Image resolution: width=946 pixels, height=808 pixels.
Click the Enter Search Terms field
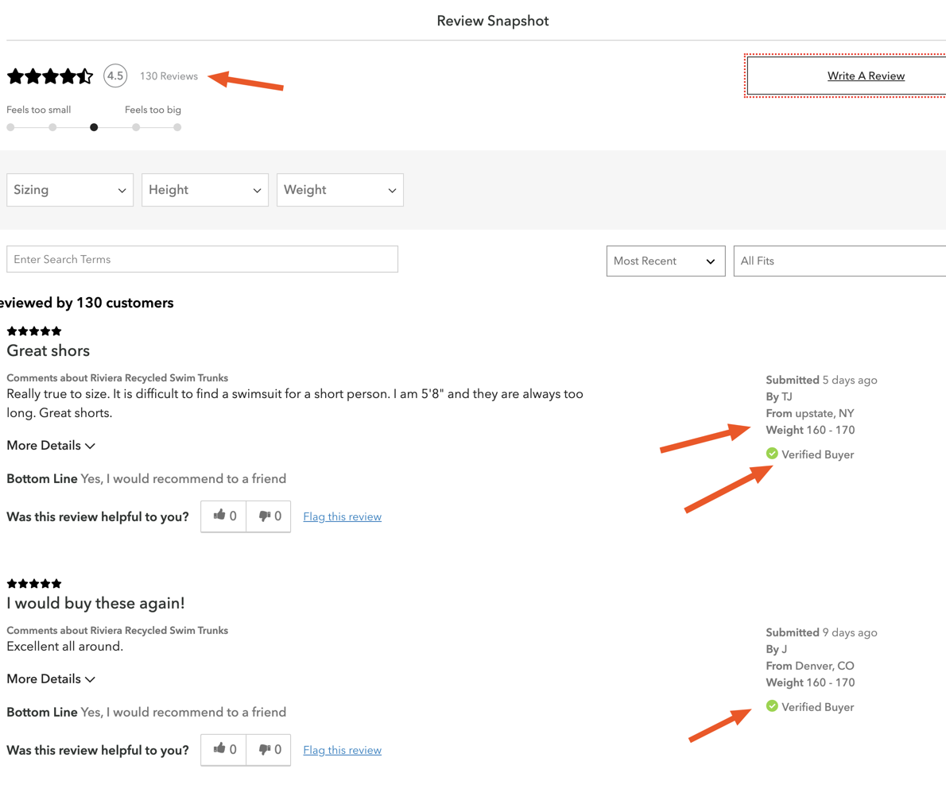pos(202,260)
